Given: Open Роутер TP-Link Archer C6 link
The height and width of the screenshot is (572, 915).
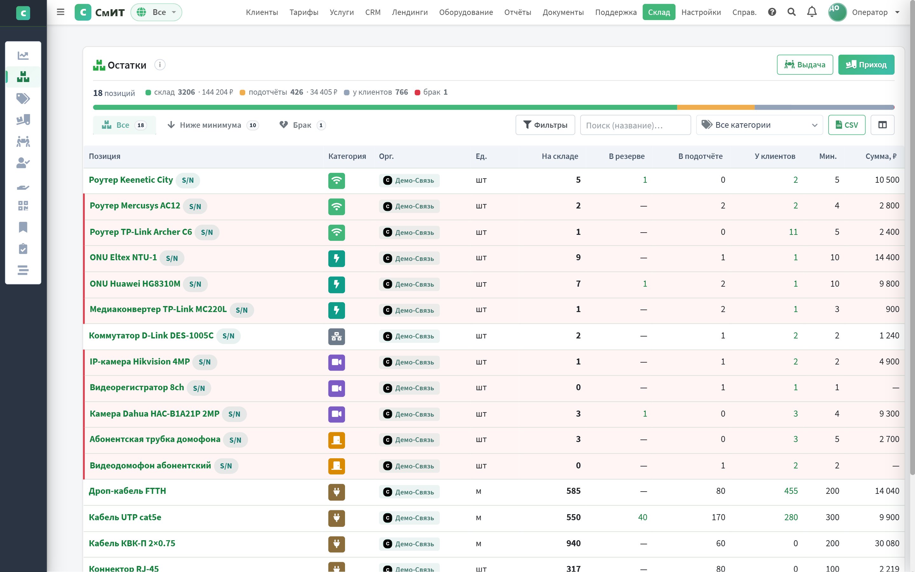Looking at the screenshot, I should (141, 232).
